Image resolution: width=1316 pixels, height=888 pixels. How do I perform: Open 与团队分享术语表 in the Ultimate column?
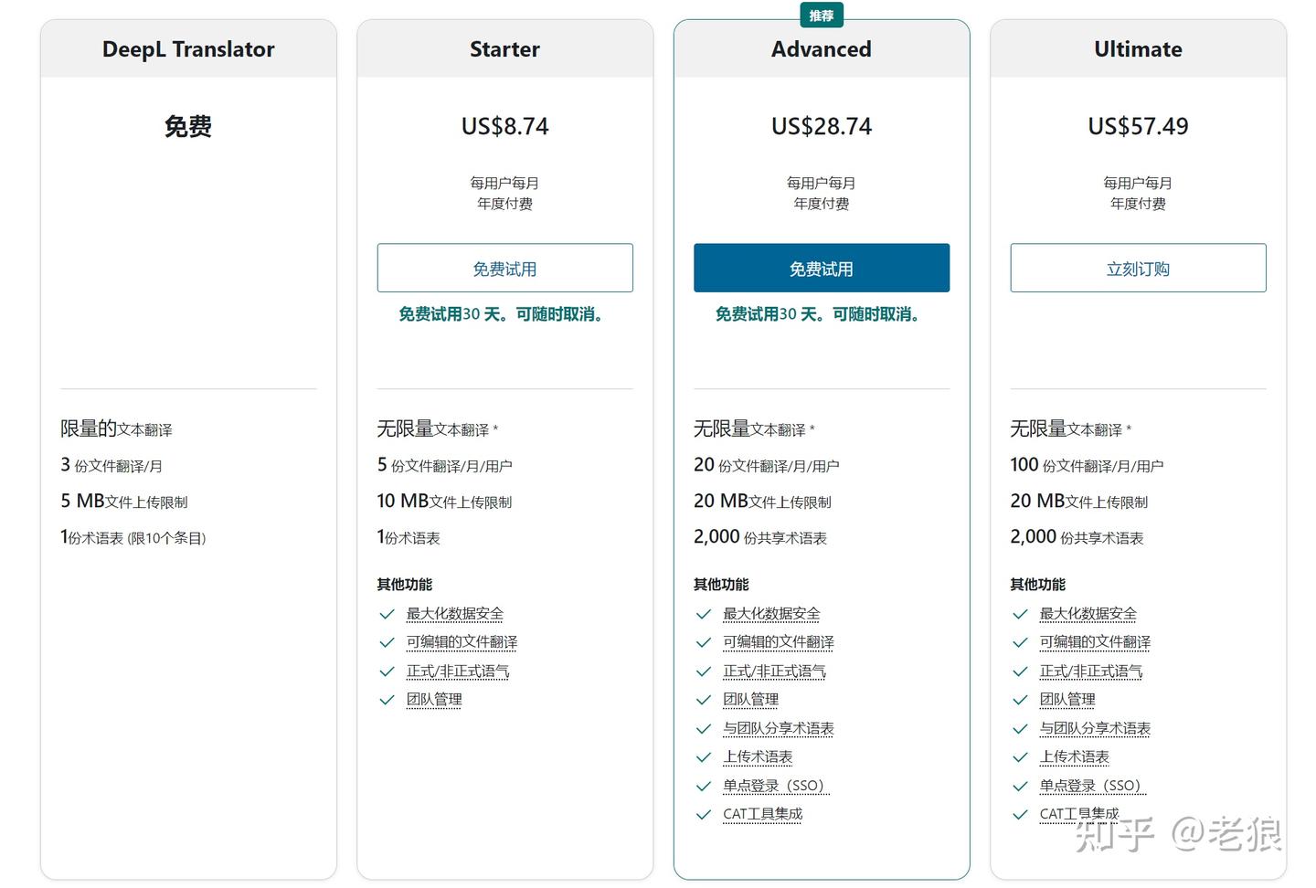tap(1095, 728)
